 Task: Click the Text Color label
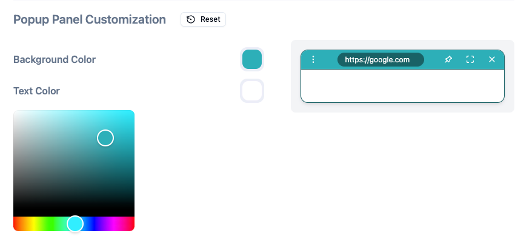coord(36,91)
